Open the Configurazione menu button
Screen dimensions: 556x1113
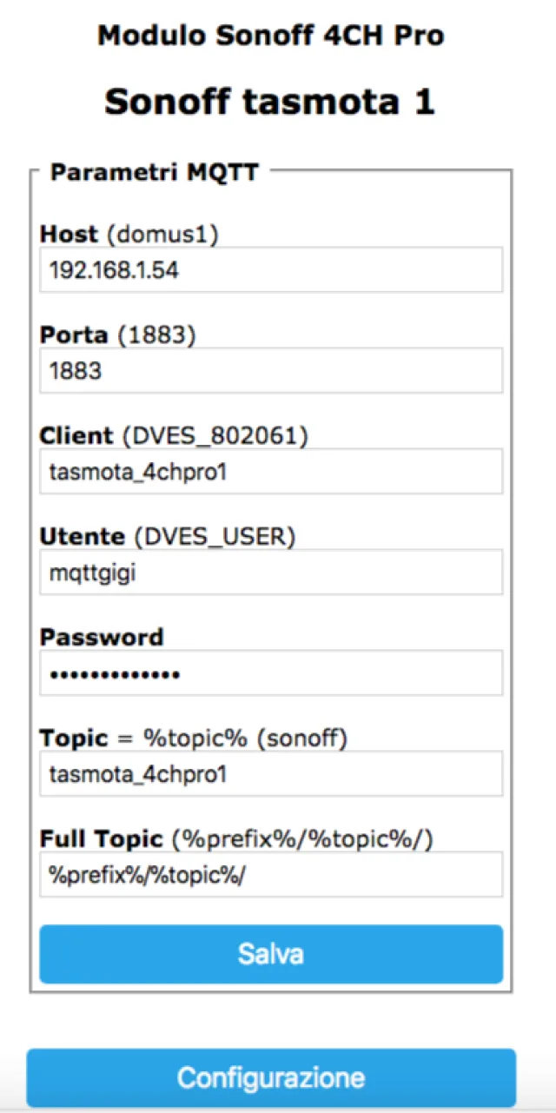271,1077
